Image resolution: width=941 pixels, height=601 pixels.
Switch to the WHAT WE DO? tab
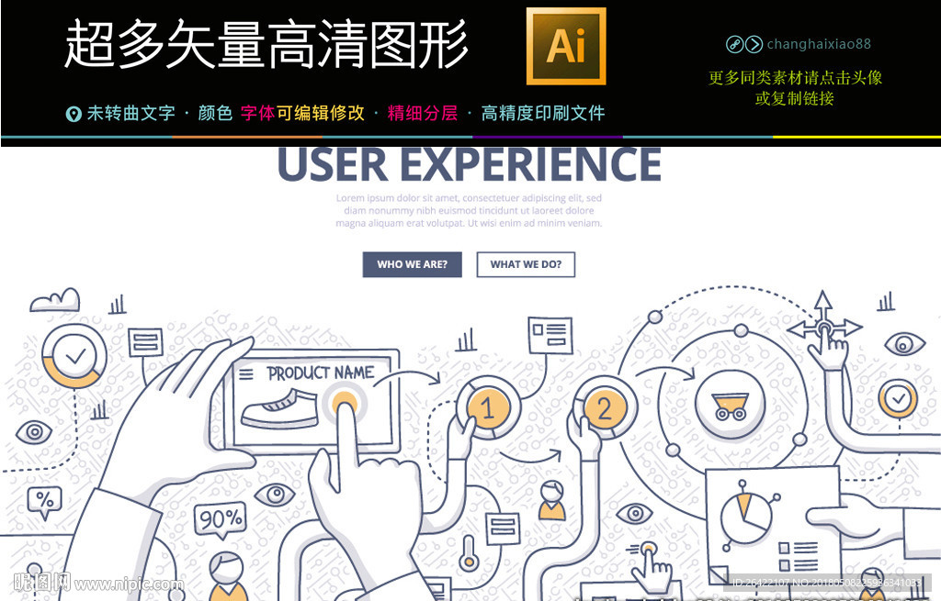click(x=525, y=265)
